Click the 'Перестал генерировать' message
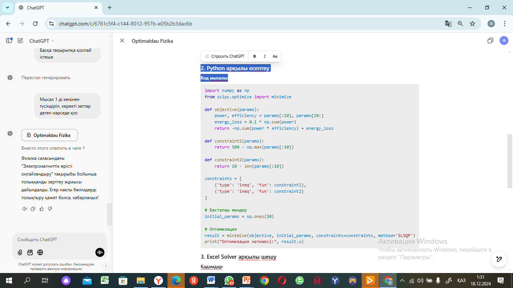513x288 pixels. (46, 78)
